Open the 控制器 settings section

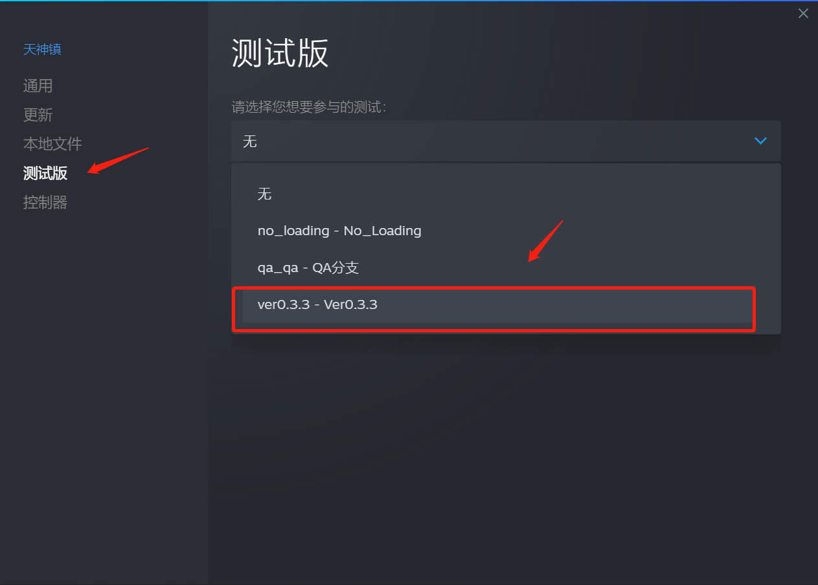pyautogui.click(x=45, y=202)
